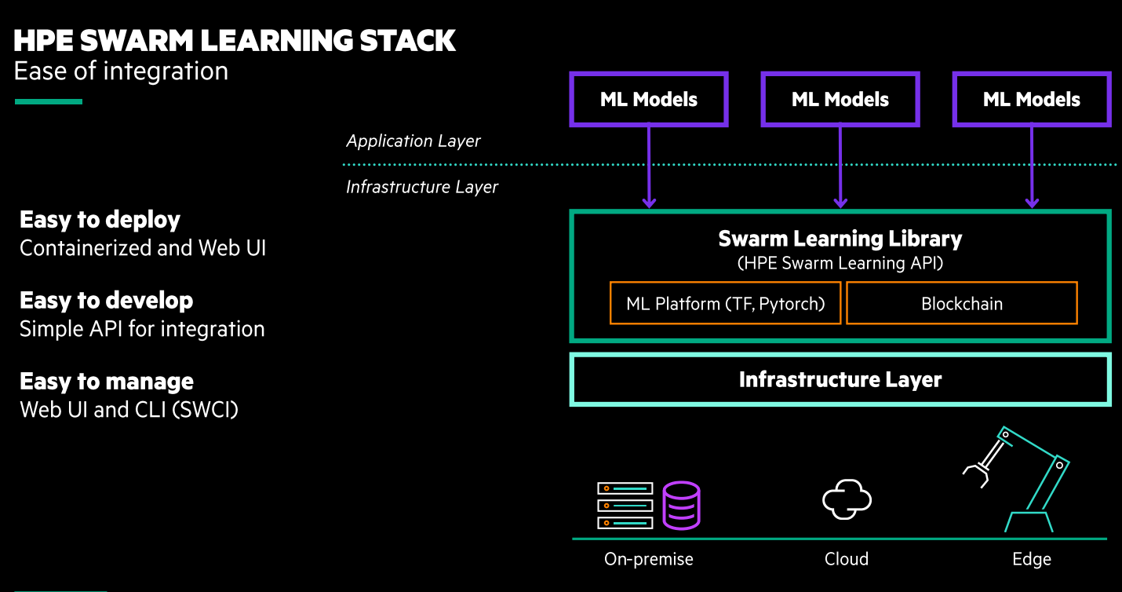
Task: Click the purple database cylinder icon
Action: tap(681, 506)
